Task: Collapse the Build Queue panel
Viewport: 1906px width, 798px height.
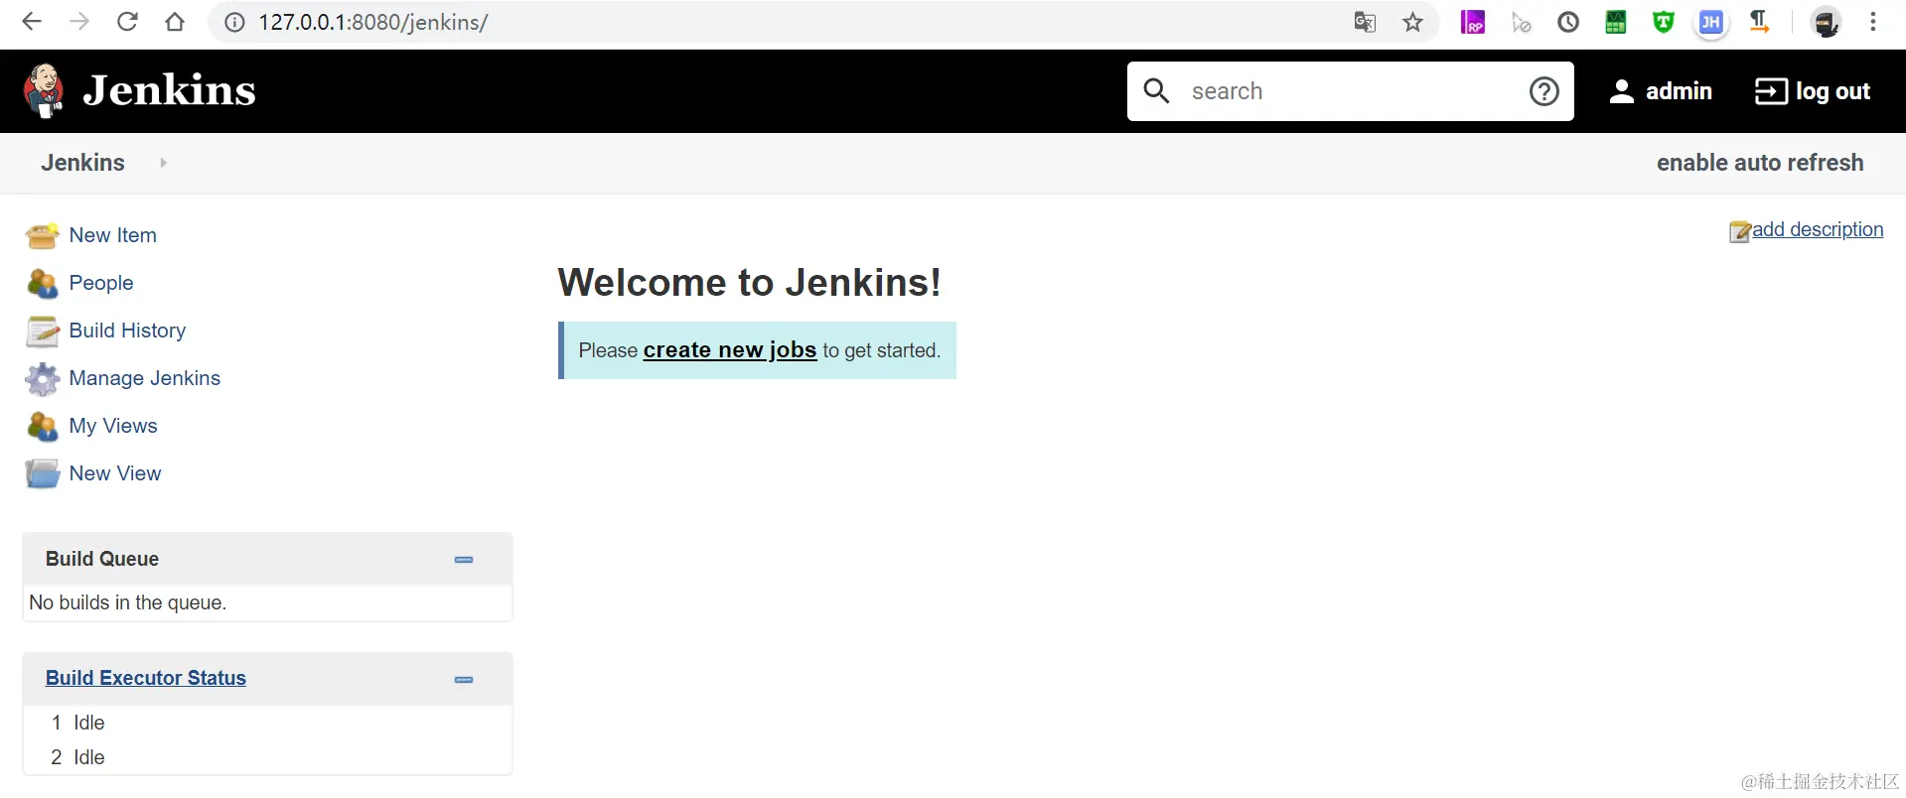Action: click(x=464, y=560)
